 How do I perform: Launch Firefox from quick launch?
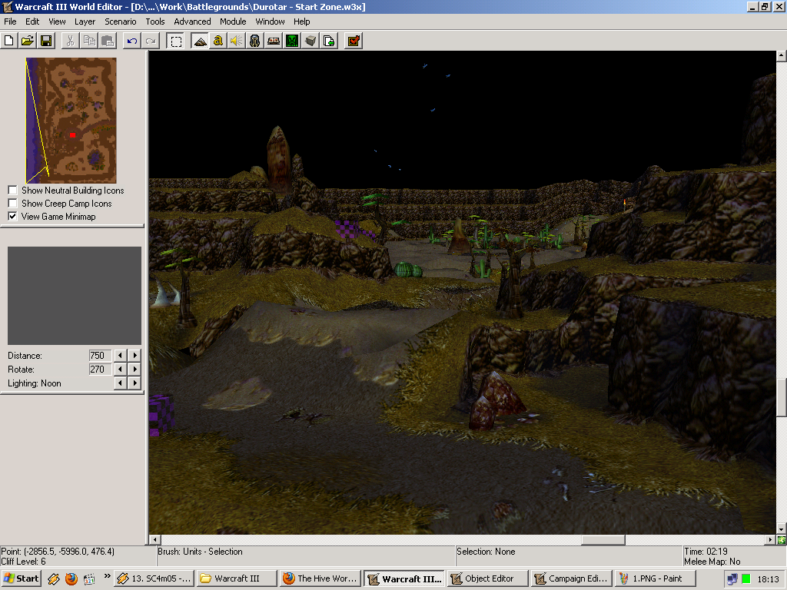tap(71, 578)
